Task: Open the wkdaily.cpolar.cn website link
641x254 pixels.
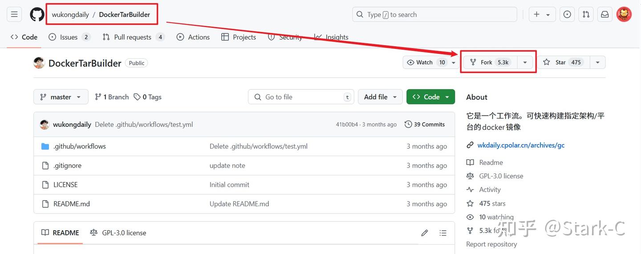Action: pyautogui.click(x=521, y=145)
